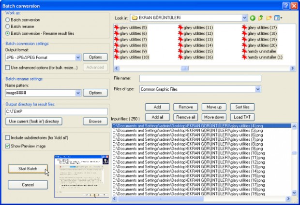The width and height of the screenshot is (300, 205).
Task: Select file glary utilities (17)
Action: click(x=259, y=27)
